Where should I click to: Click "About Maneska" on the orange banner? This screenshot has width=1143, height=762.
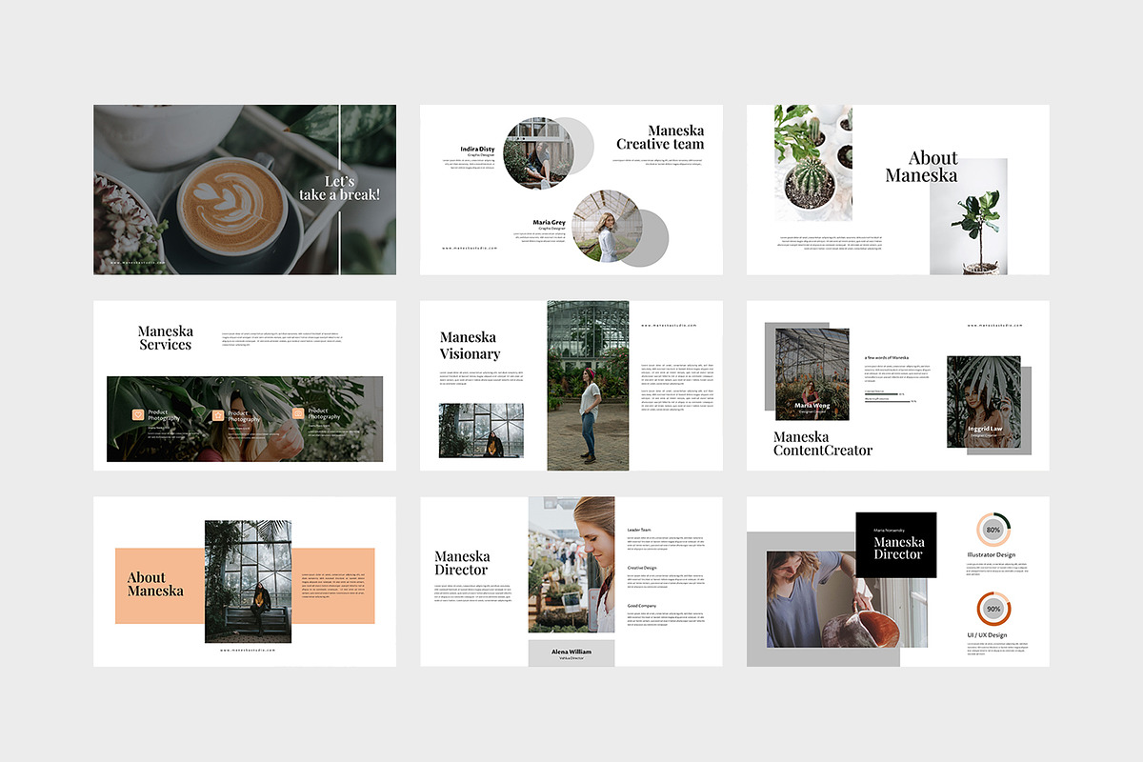[155, 584]
